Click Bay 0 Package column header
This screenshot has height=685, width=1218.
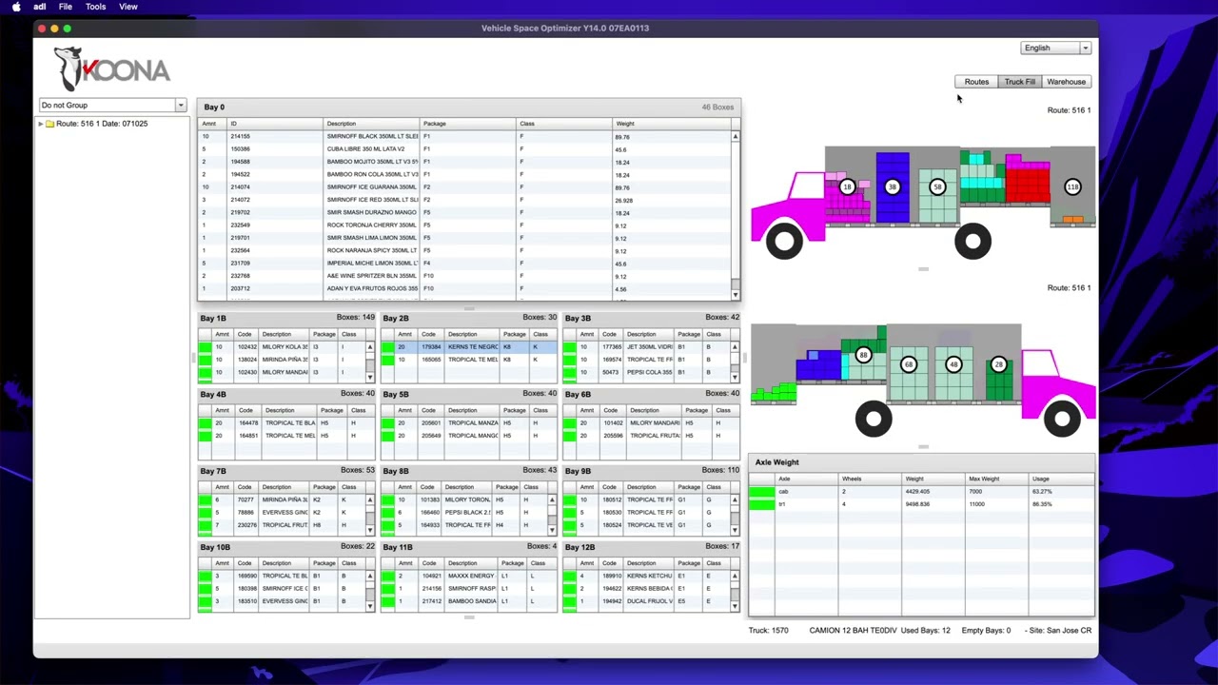468,124
